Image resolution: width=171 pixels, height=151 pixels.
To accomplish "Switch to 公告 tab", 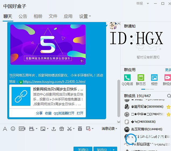I will click(23, 16).
